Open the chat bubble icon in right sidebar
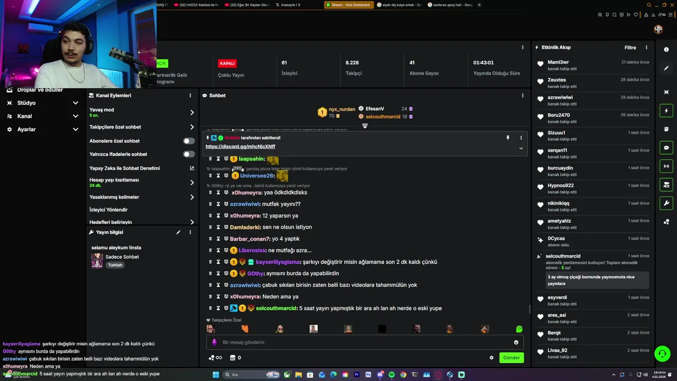Image resolution: width=677 pixels, height=381 pixels. point(666,148)
